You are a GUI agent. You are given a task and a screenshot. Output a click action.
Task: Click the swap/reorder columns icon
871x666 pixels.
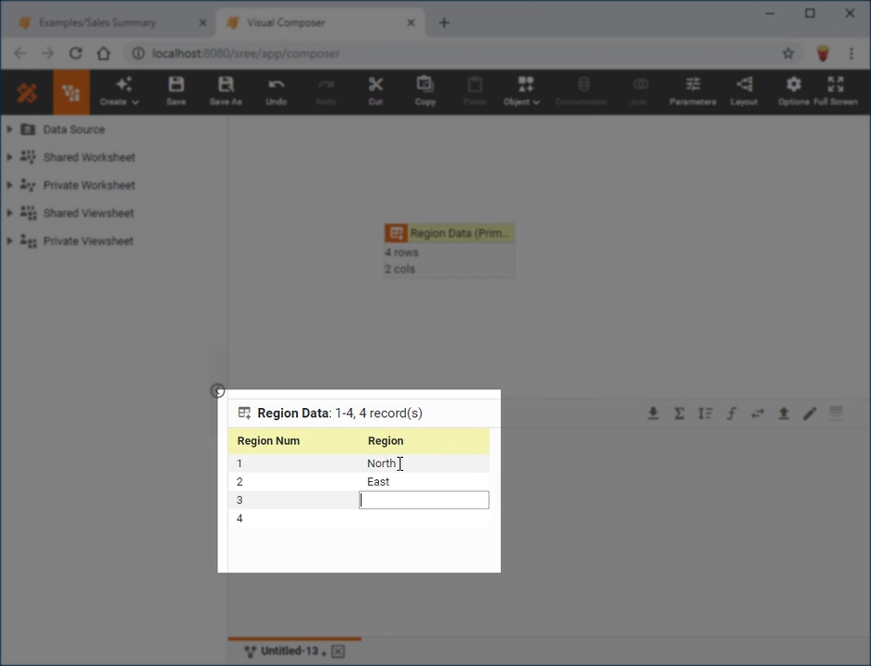pos(757,413)
